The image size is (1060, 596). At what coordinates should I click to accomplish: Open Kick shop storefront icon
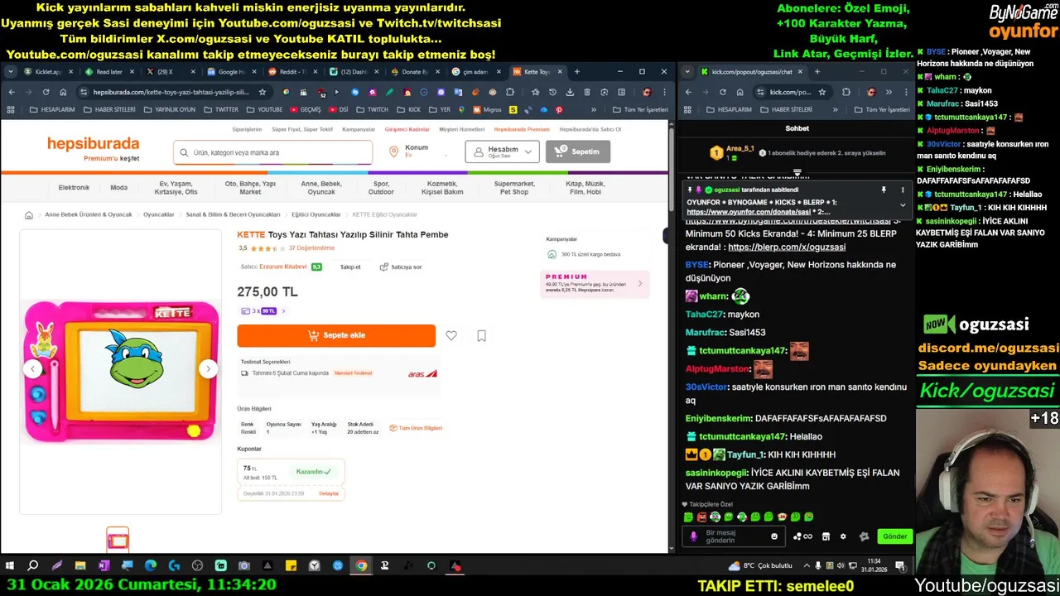coord(826,536)
